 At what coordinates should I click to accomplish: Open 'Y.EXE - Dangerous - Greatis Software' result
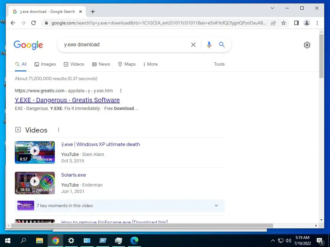tap(67, 100)
